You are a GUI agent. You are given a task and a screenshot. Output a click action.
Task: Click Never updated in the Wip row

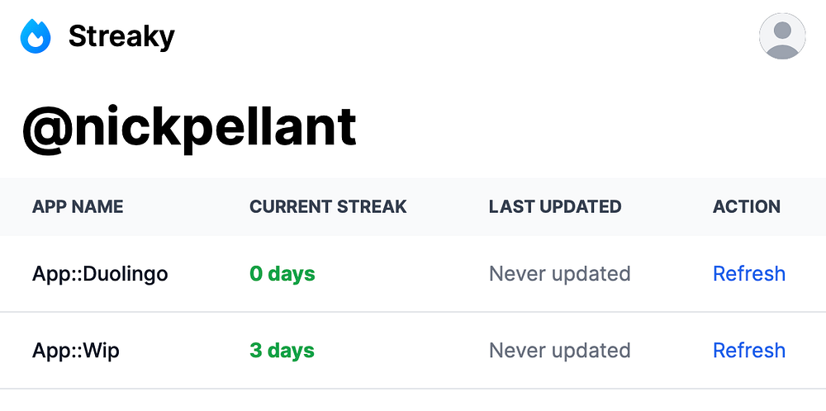(x=559, y=350)
